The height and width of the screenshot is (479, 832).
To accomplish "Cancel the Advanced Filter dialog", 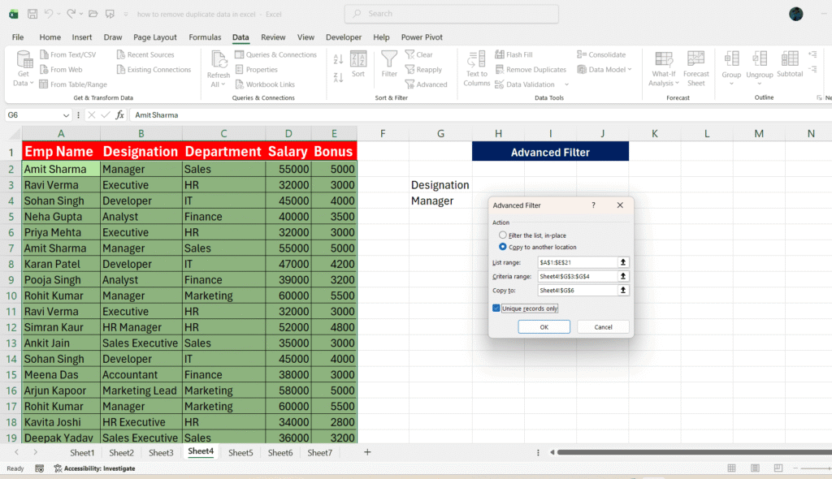I will pyautogui.click(x=603, y=326).
